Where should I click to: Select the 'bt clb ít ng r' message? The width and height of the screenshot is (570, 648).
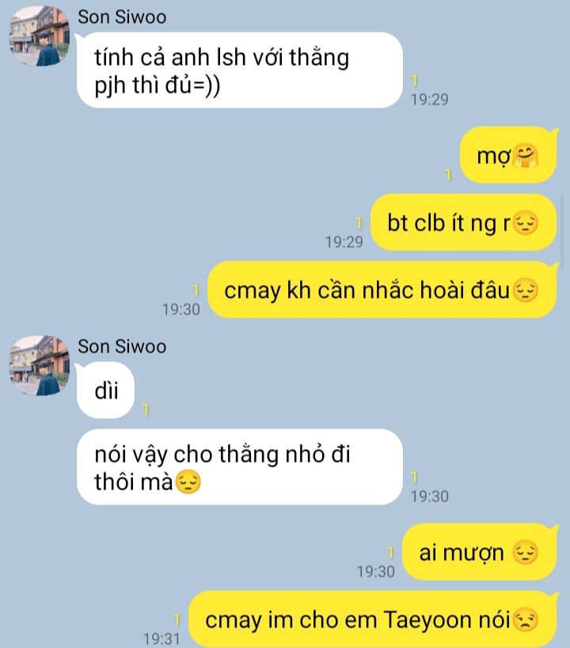[x=463, y=223]
